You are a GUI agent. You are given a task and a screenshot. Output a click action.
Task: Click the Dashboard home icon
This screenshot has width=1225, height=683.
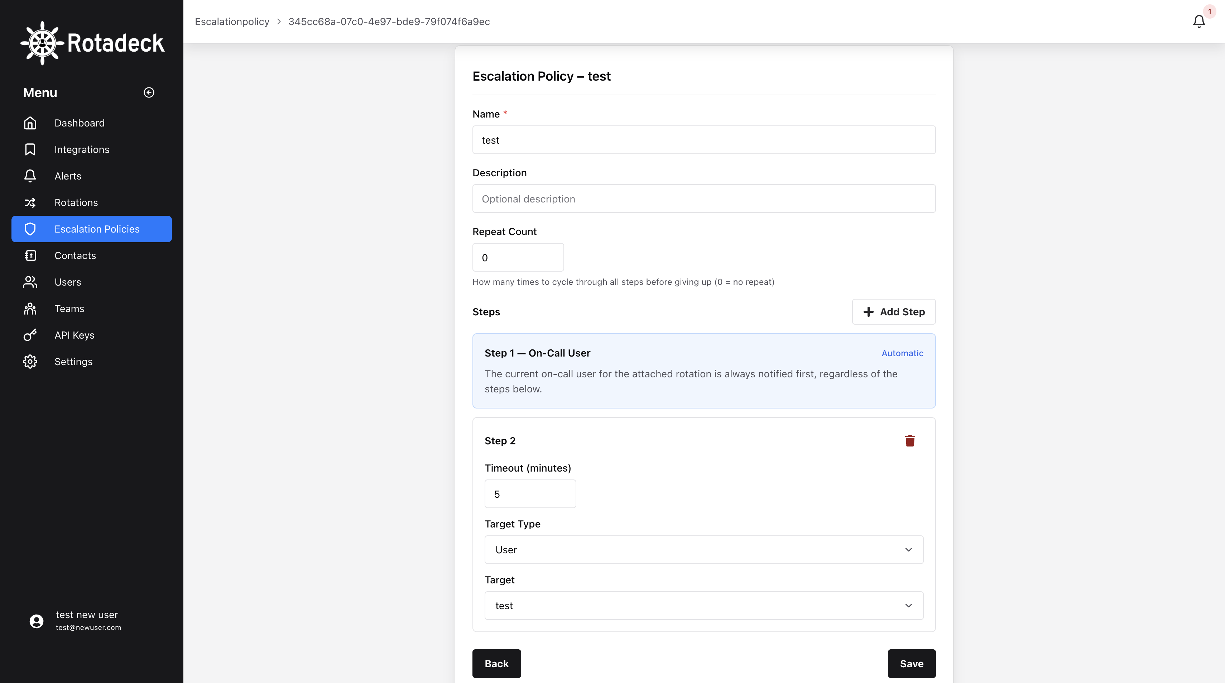[30, 123]
